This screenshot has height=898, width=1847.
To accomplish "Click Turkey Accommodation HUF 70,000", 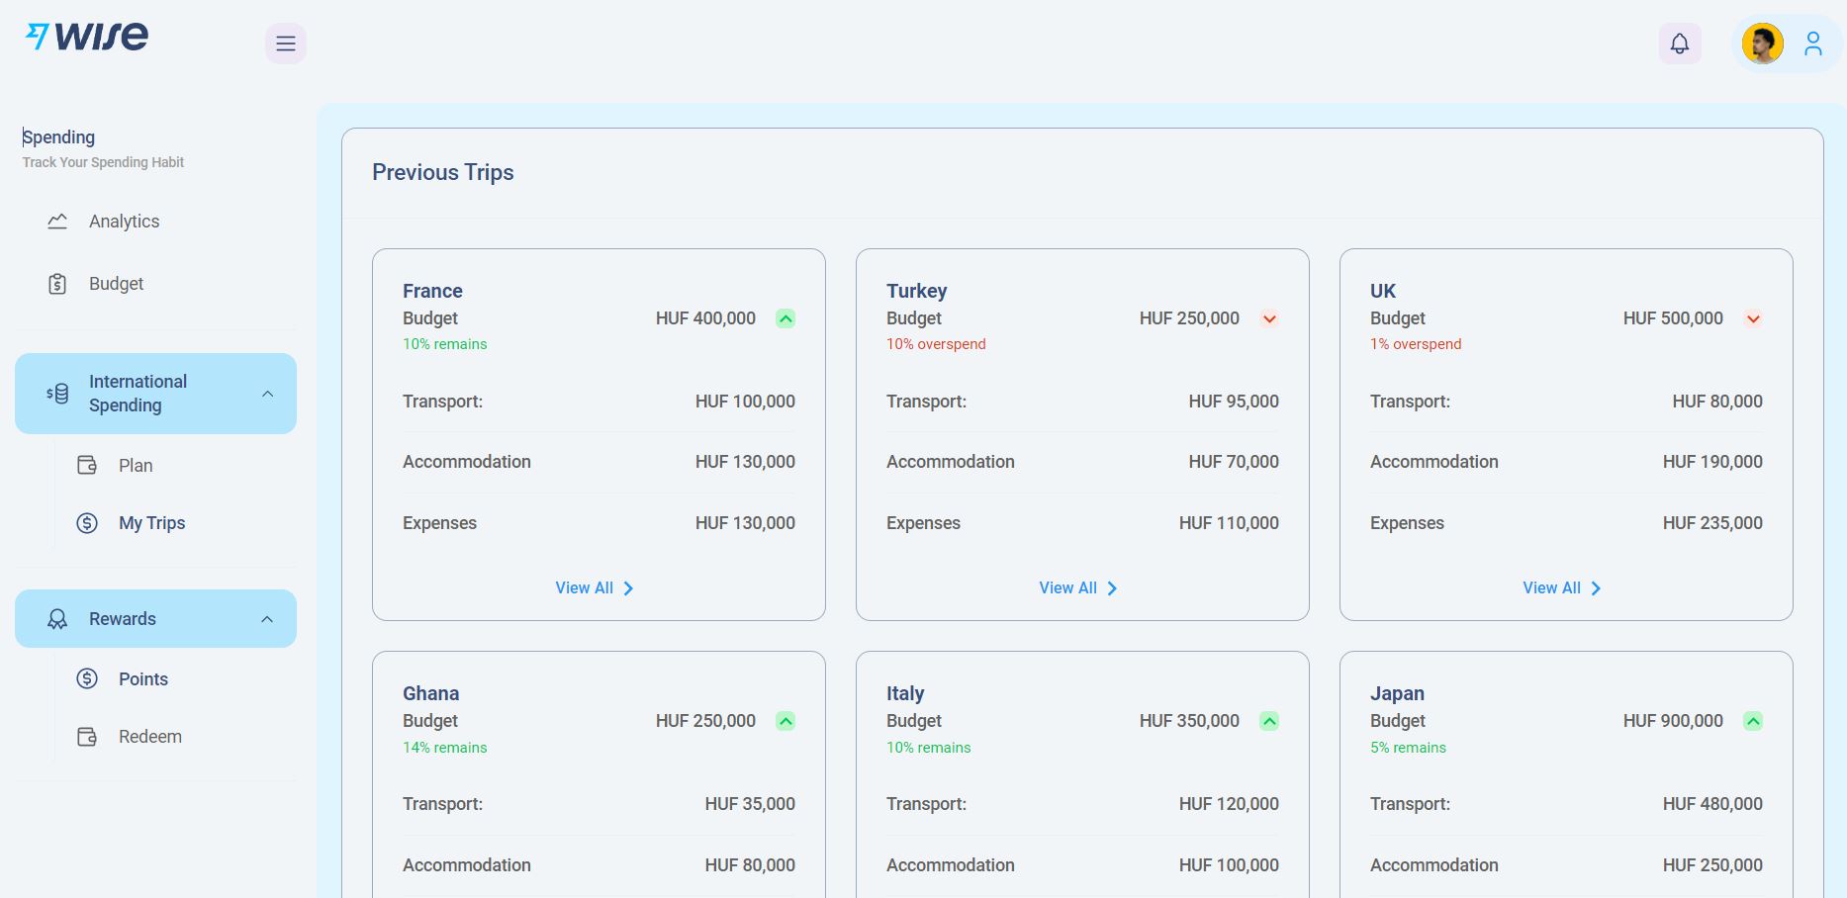I will [x=1234, y=462].
